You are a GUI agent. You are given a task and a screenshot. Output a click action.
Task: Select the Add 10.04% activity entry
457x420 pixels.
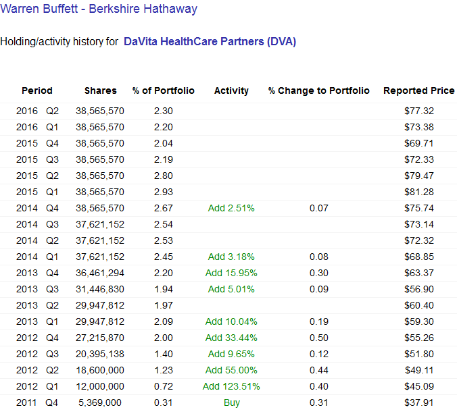[x=231, y=322]
